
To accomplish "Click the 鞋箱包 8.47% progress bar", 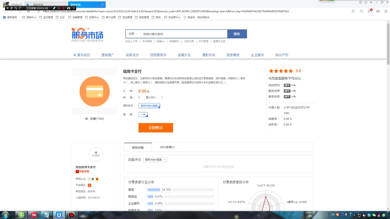I will [181, 196].
